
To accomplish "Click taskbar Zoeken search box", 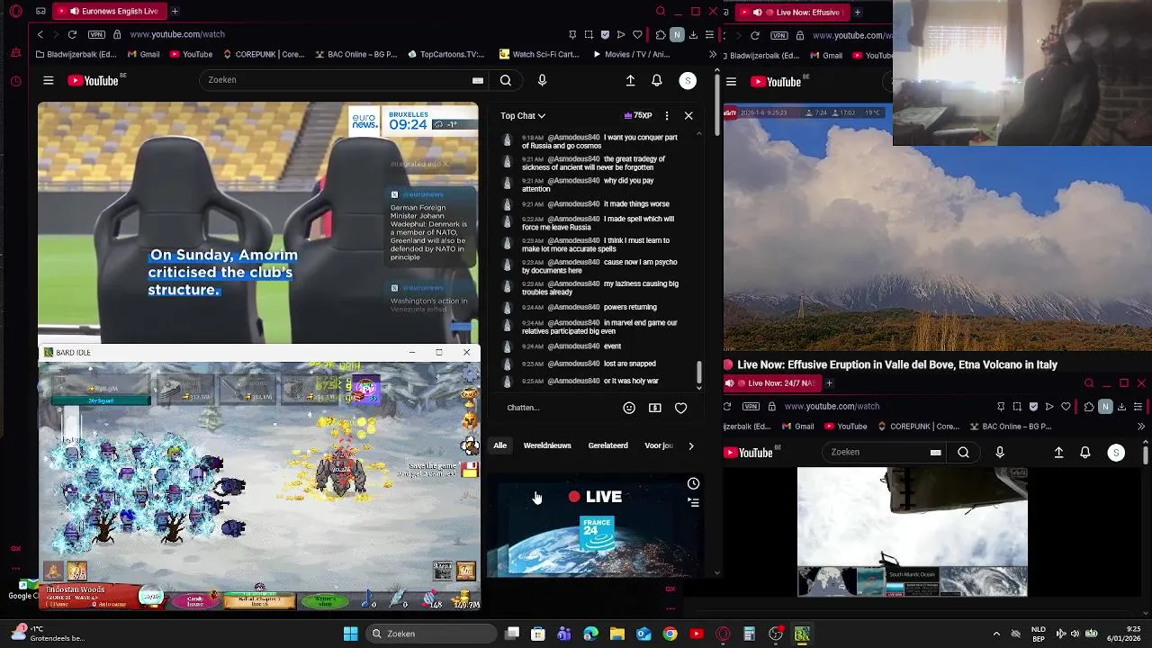I will [x=430, y=634].
